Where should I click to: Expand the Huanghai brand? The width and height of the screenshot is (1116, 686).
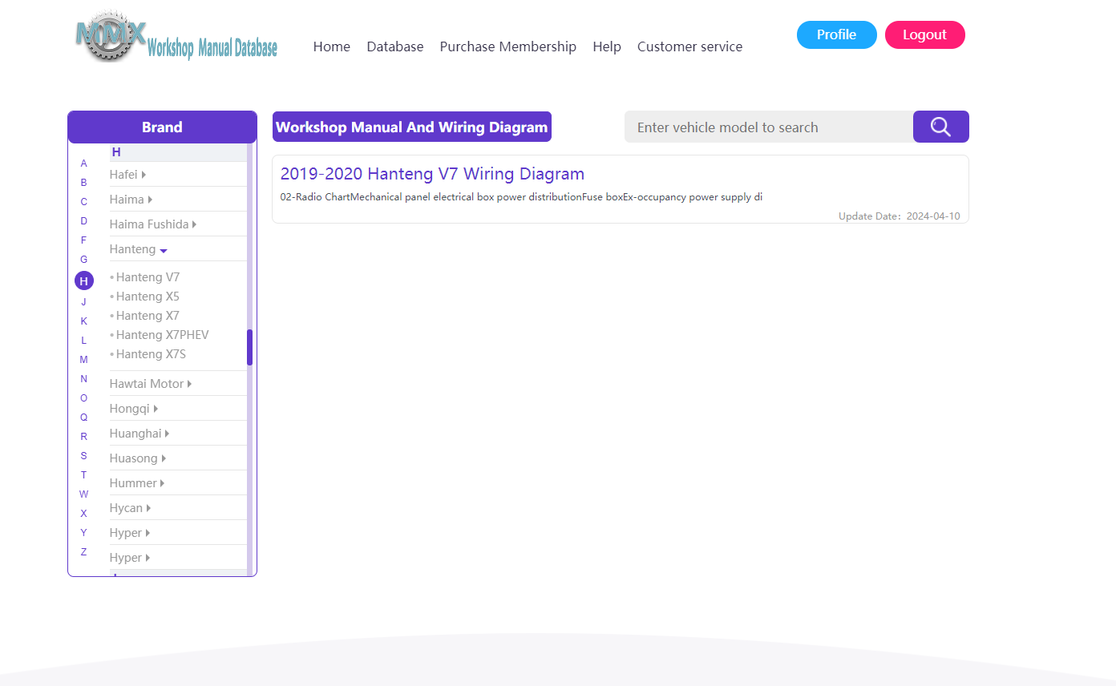click(x=139, y=434)
